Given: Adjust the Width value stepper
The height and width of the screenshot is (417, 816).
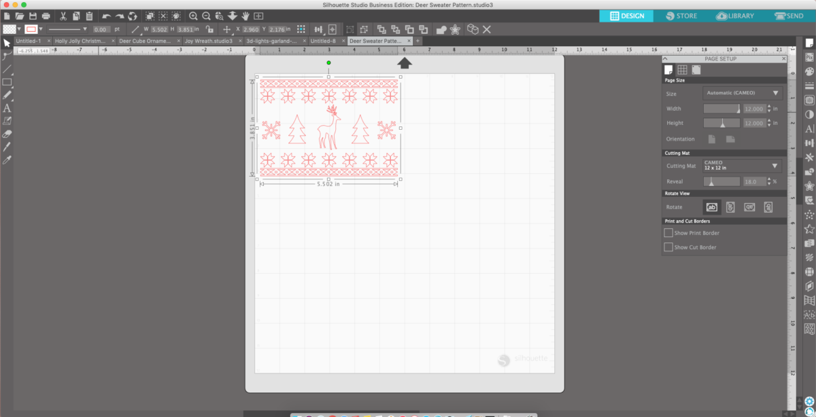Looking at the screenshot, I should click(x=768, y=109).
